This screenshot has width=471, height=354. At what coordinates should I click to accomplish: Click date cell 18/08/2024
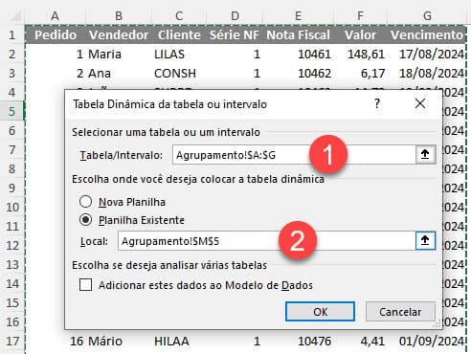click(427, 73)
